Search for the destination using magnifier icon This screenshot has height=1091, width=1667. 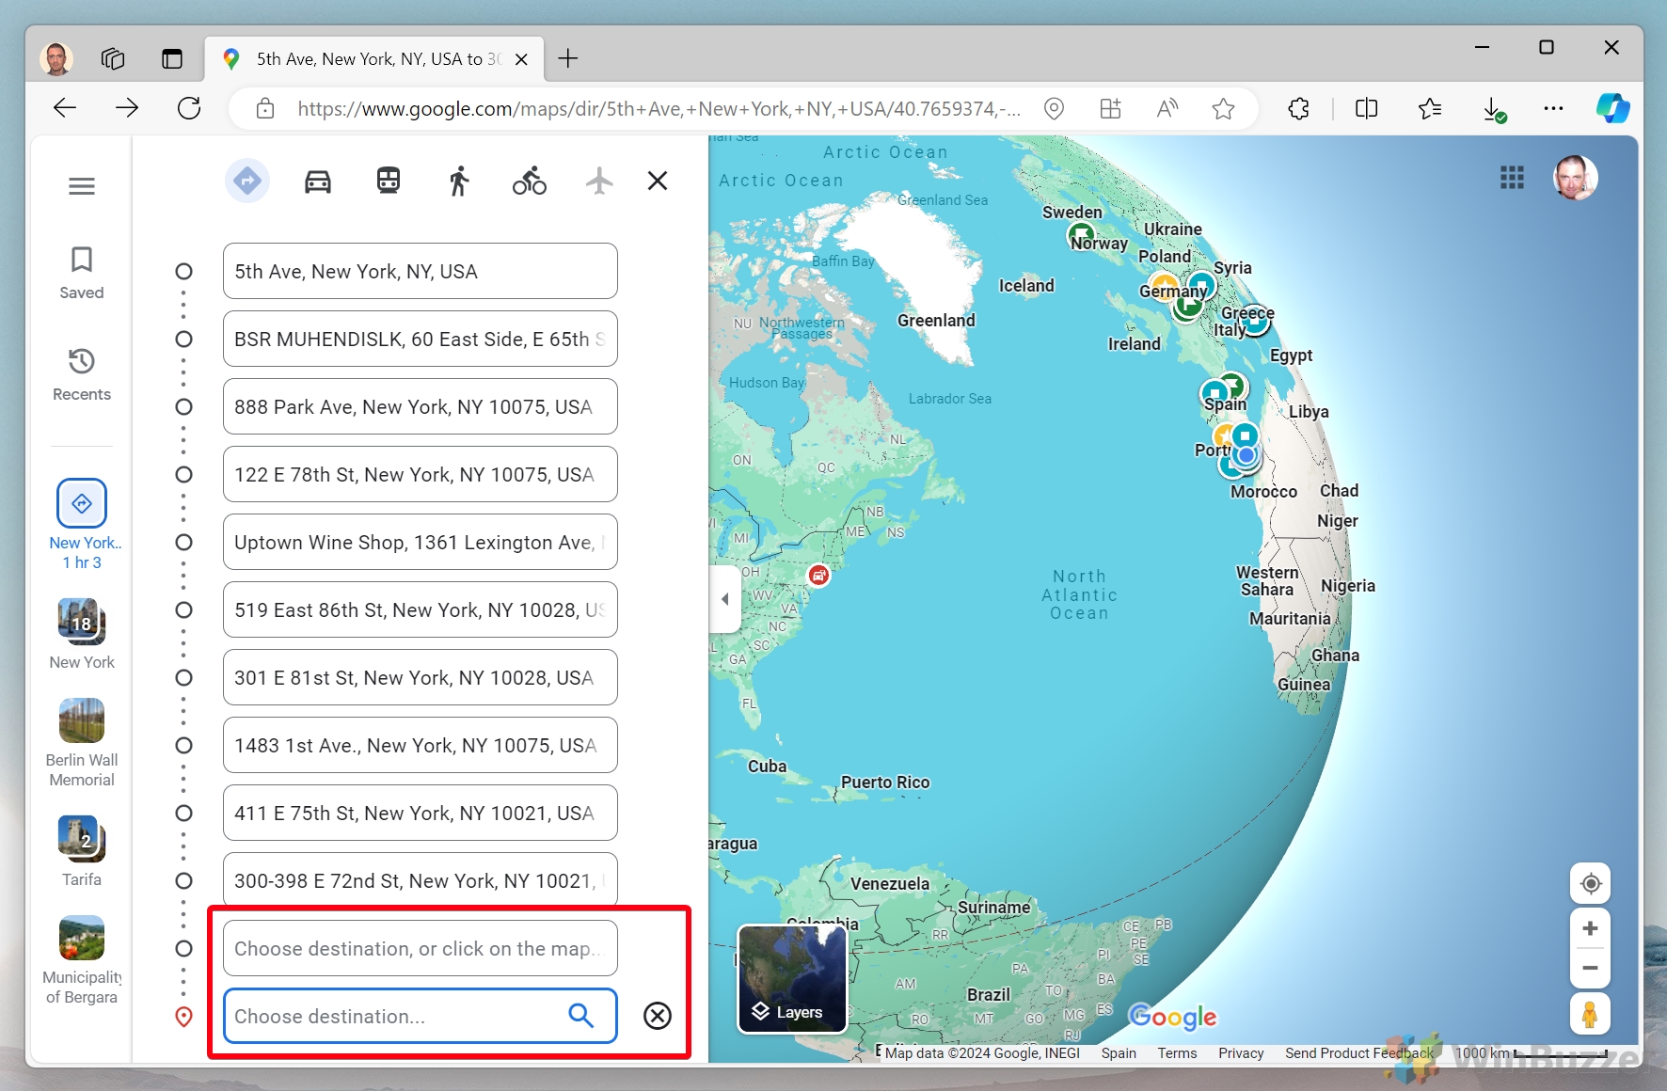coord(581,1016)
